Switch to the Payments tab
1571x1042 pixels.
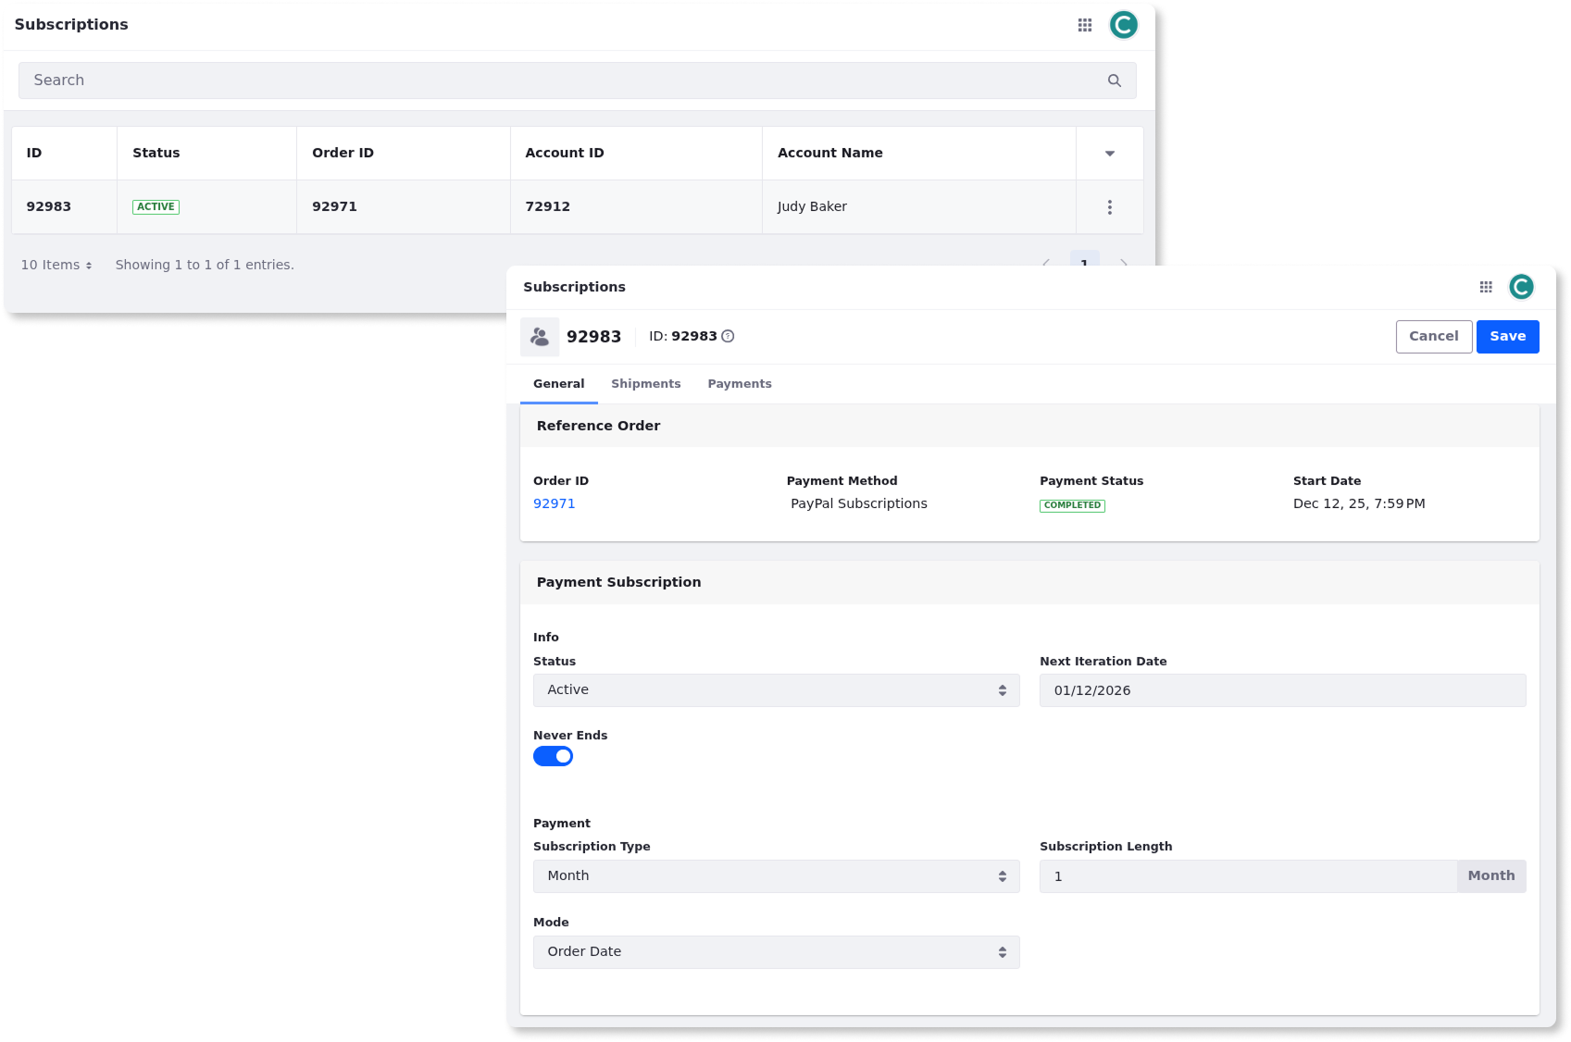[740, 384]
